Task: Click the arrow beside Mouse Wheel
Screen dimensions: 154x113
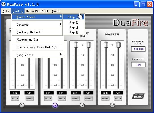Action: coord(61,17)
